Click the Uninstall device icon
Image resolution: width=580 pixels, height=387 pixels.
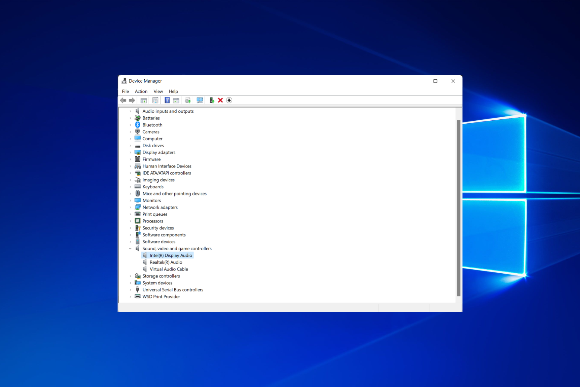220,100
